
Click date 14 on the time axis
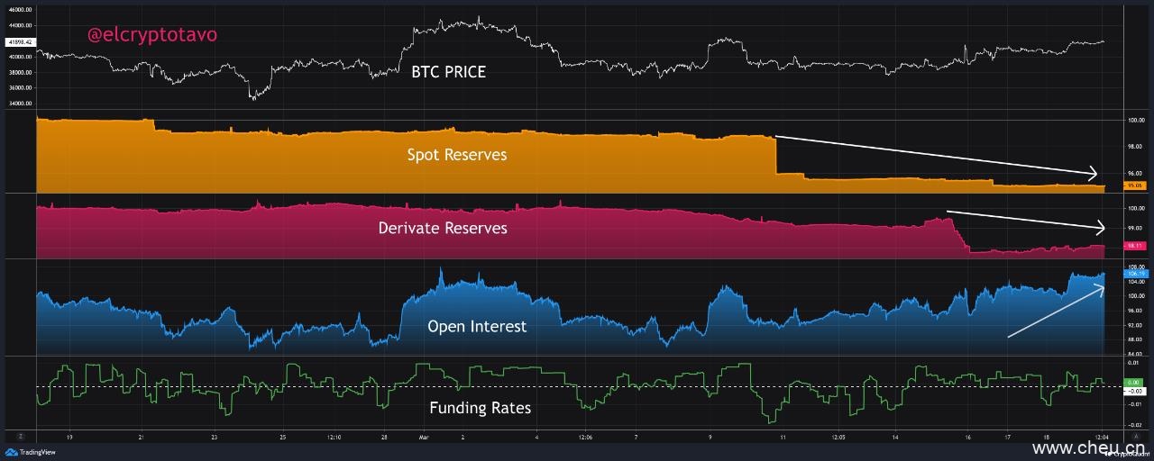pos(895,437)
